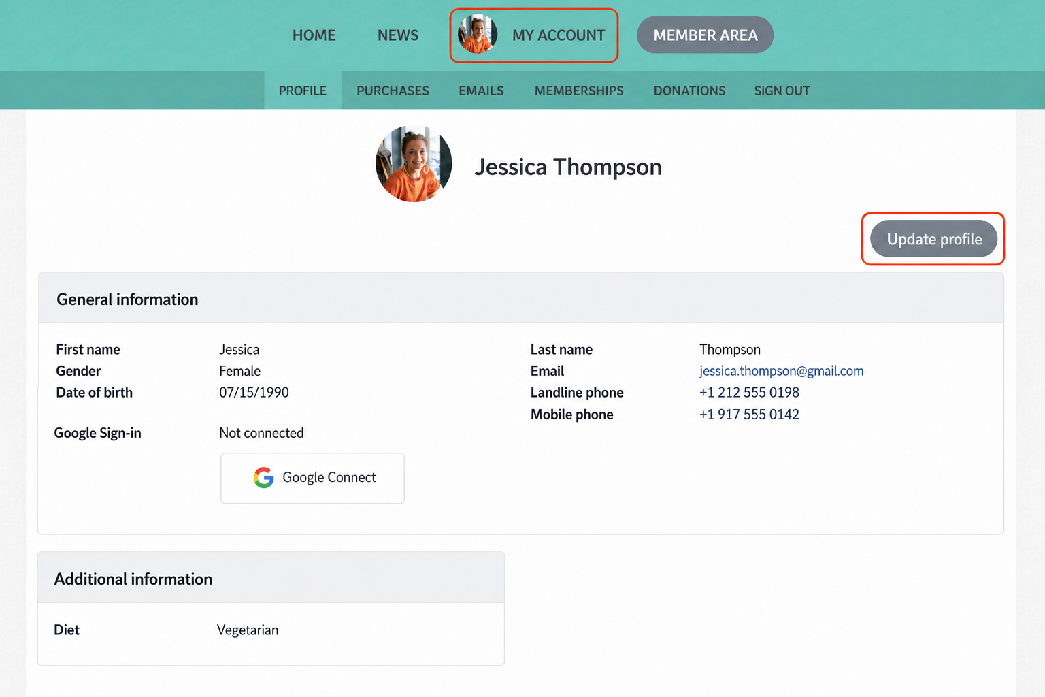Viewport: 1045px width, 697px height.
Task: Open the NEWS section
Action: tap(398, 35)
